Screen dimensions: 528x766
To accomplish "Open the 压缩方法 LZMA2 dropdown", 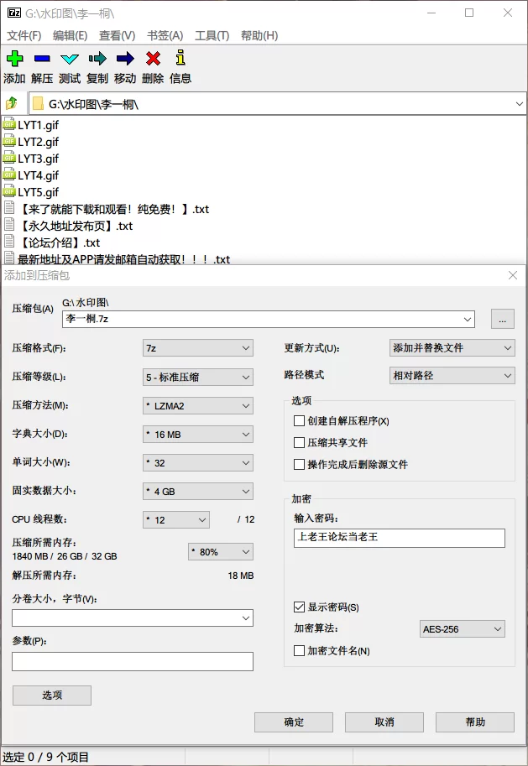I will click(x=198, y=405).
